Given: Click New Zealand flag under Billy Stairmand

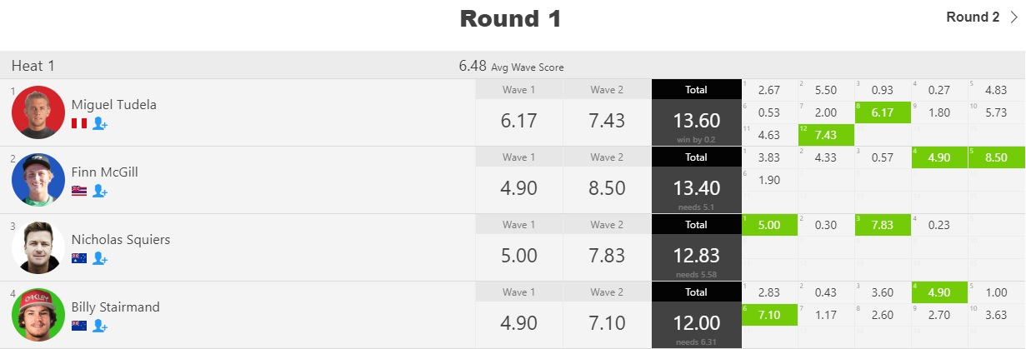Looking at the screenshot, I should 79,326.
